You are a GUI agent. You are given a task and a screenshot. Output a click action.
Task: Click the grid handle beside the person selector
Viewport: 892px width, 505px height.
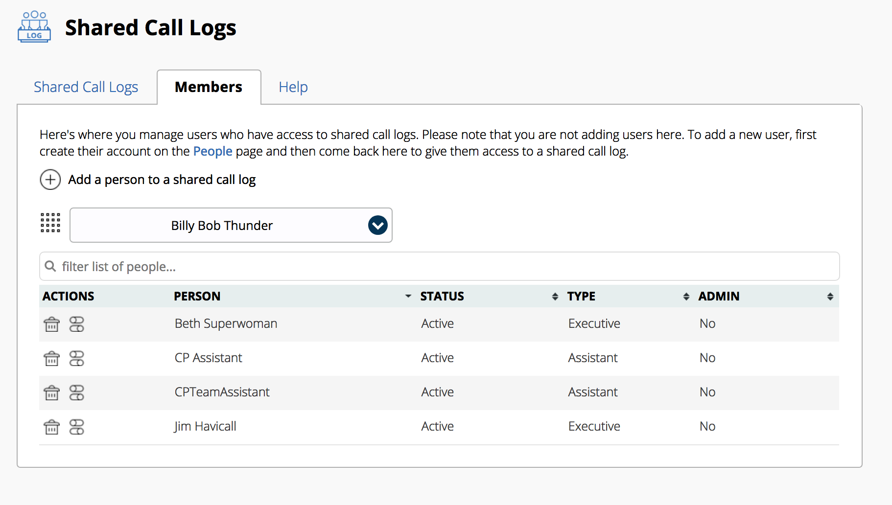(50, 223)
